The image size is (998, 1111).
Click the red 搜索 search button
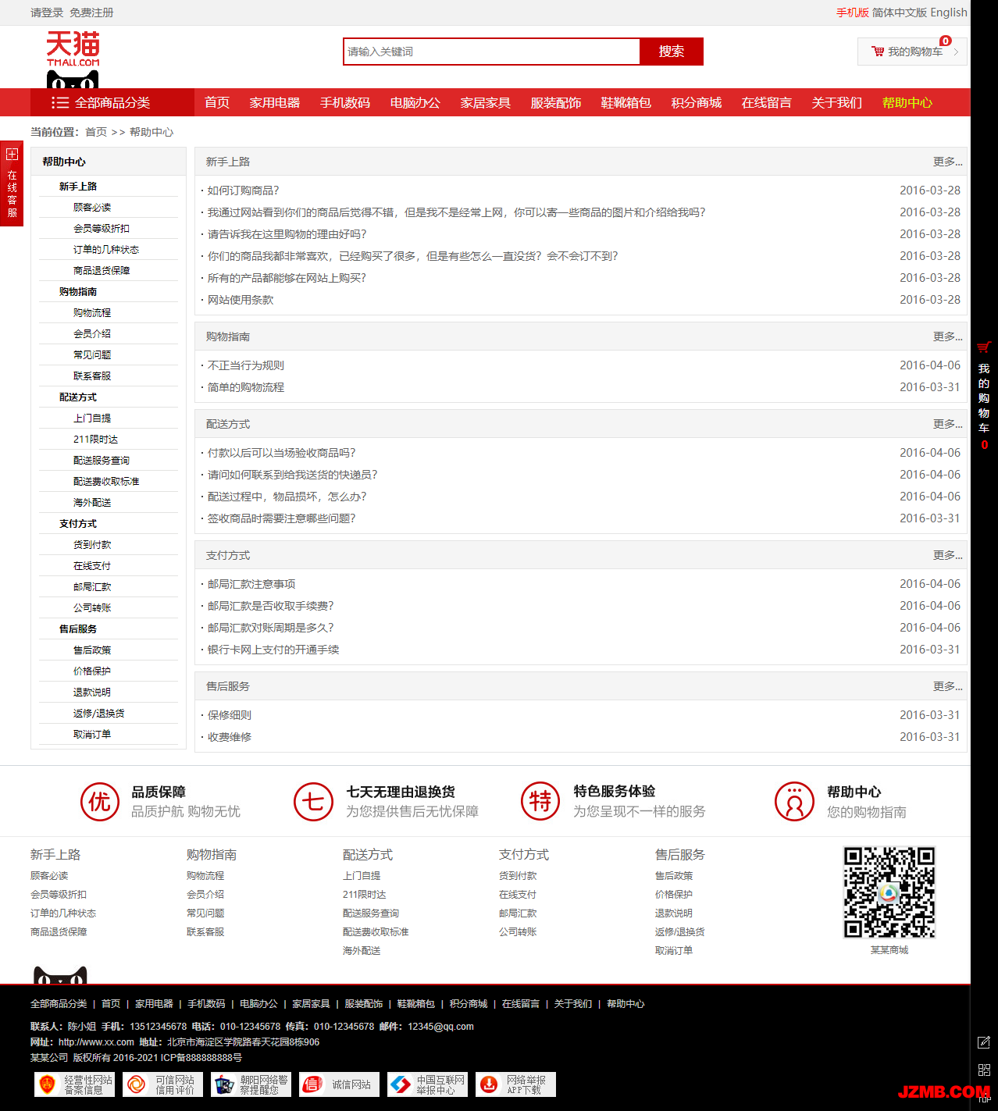[672, 52]
